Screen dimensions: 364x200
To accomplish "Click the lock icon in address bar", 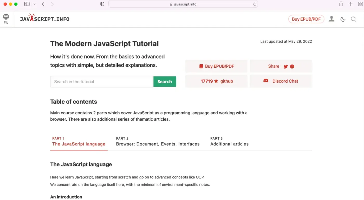I will [x=171, y=4].
